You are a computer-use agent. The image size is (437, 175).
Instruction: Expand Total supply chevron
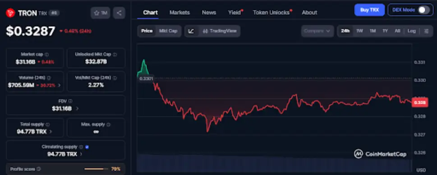(51, 132)
